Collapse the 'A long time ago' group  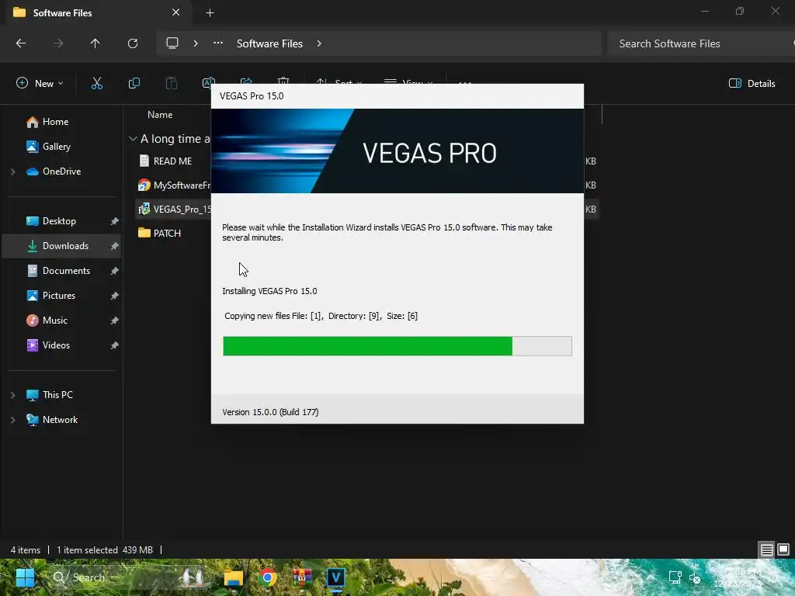point(133,139)
